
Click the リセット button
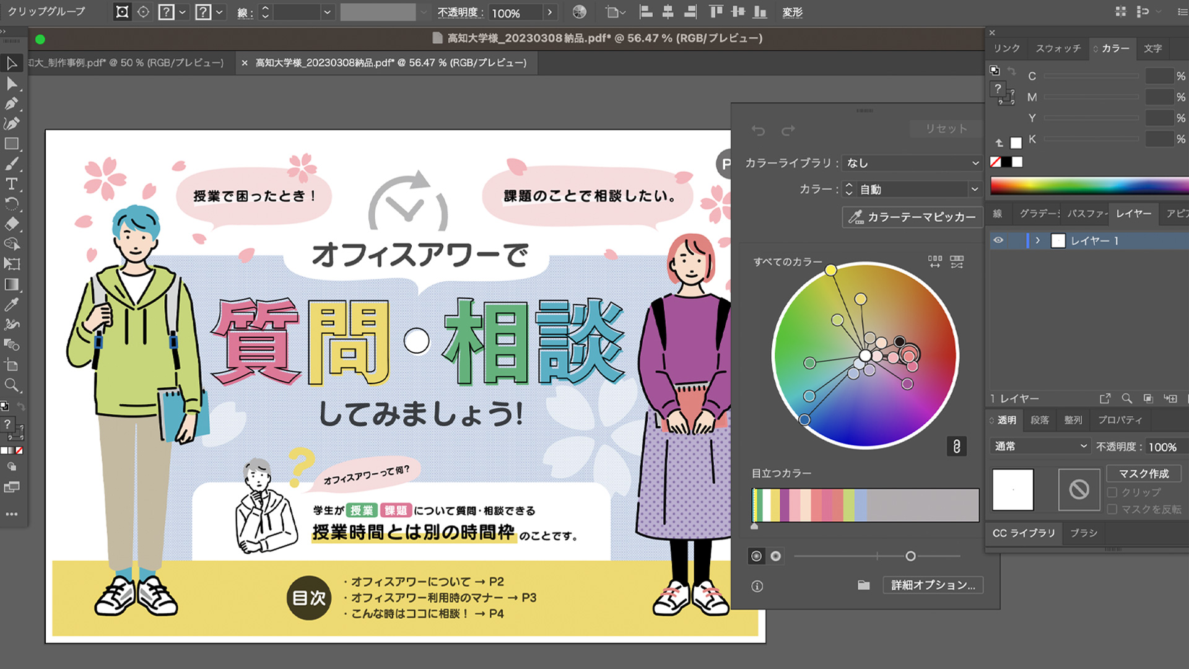[x=946, y=129]
